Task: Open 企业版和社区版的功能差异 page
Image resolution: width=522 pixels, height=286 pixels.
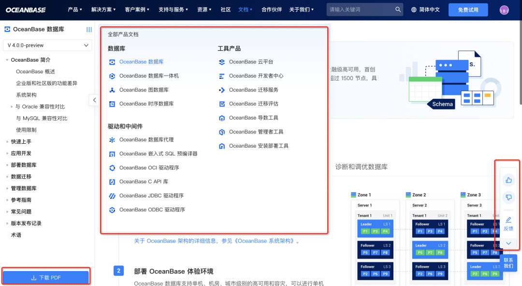Action: (x=46, y=83)
